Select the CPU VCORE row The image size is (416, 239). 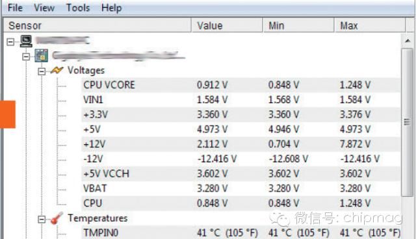[241, 85]
